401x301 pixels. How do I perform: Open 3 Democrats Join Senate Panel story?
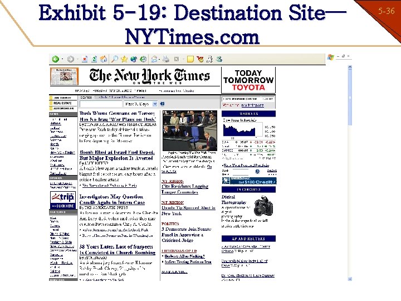click(187, 235)
